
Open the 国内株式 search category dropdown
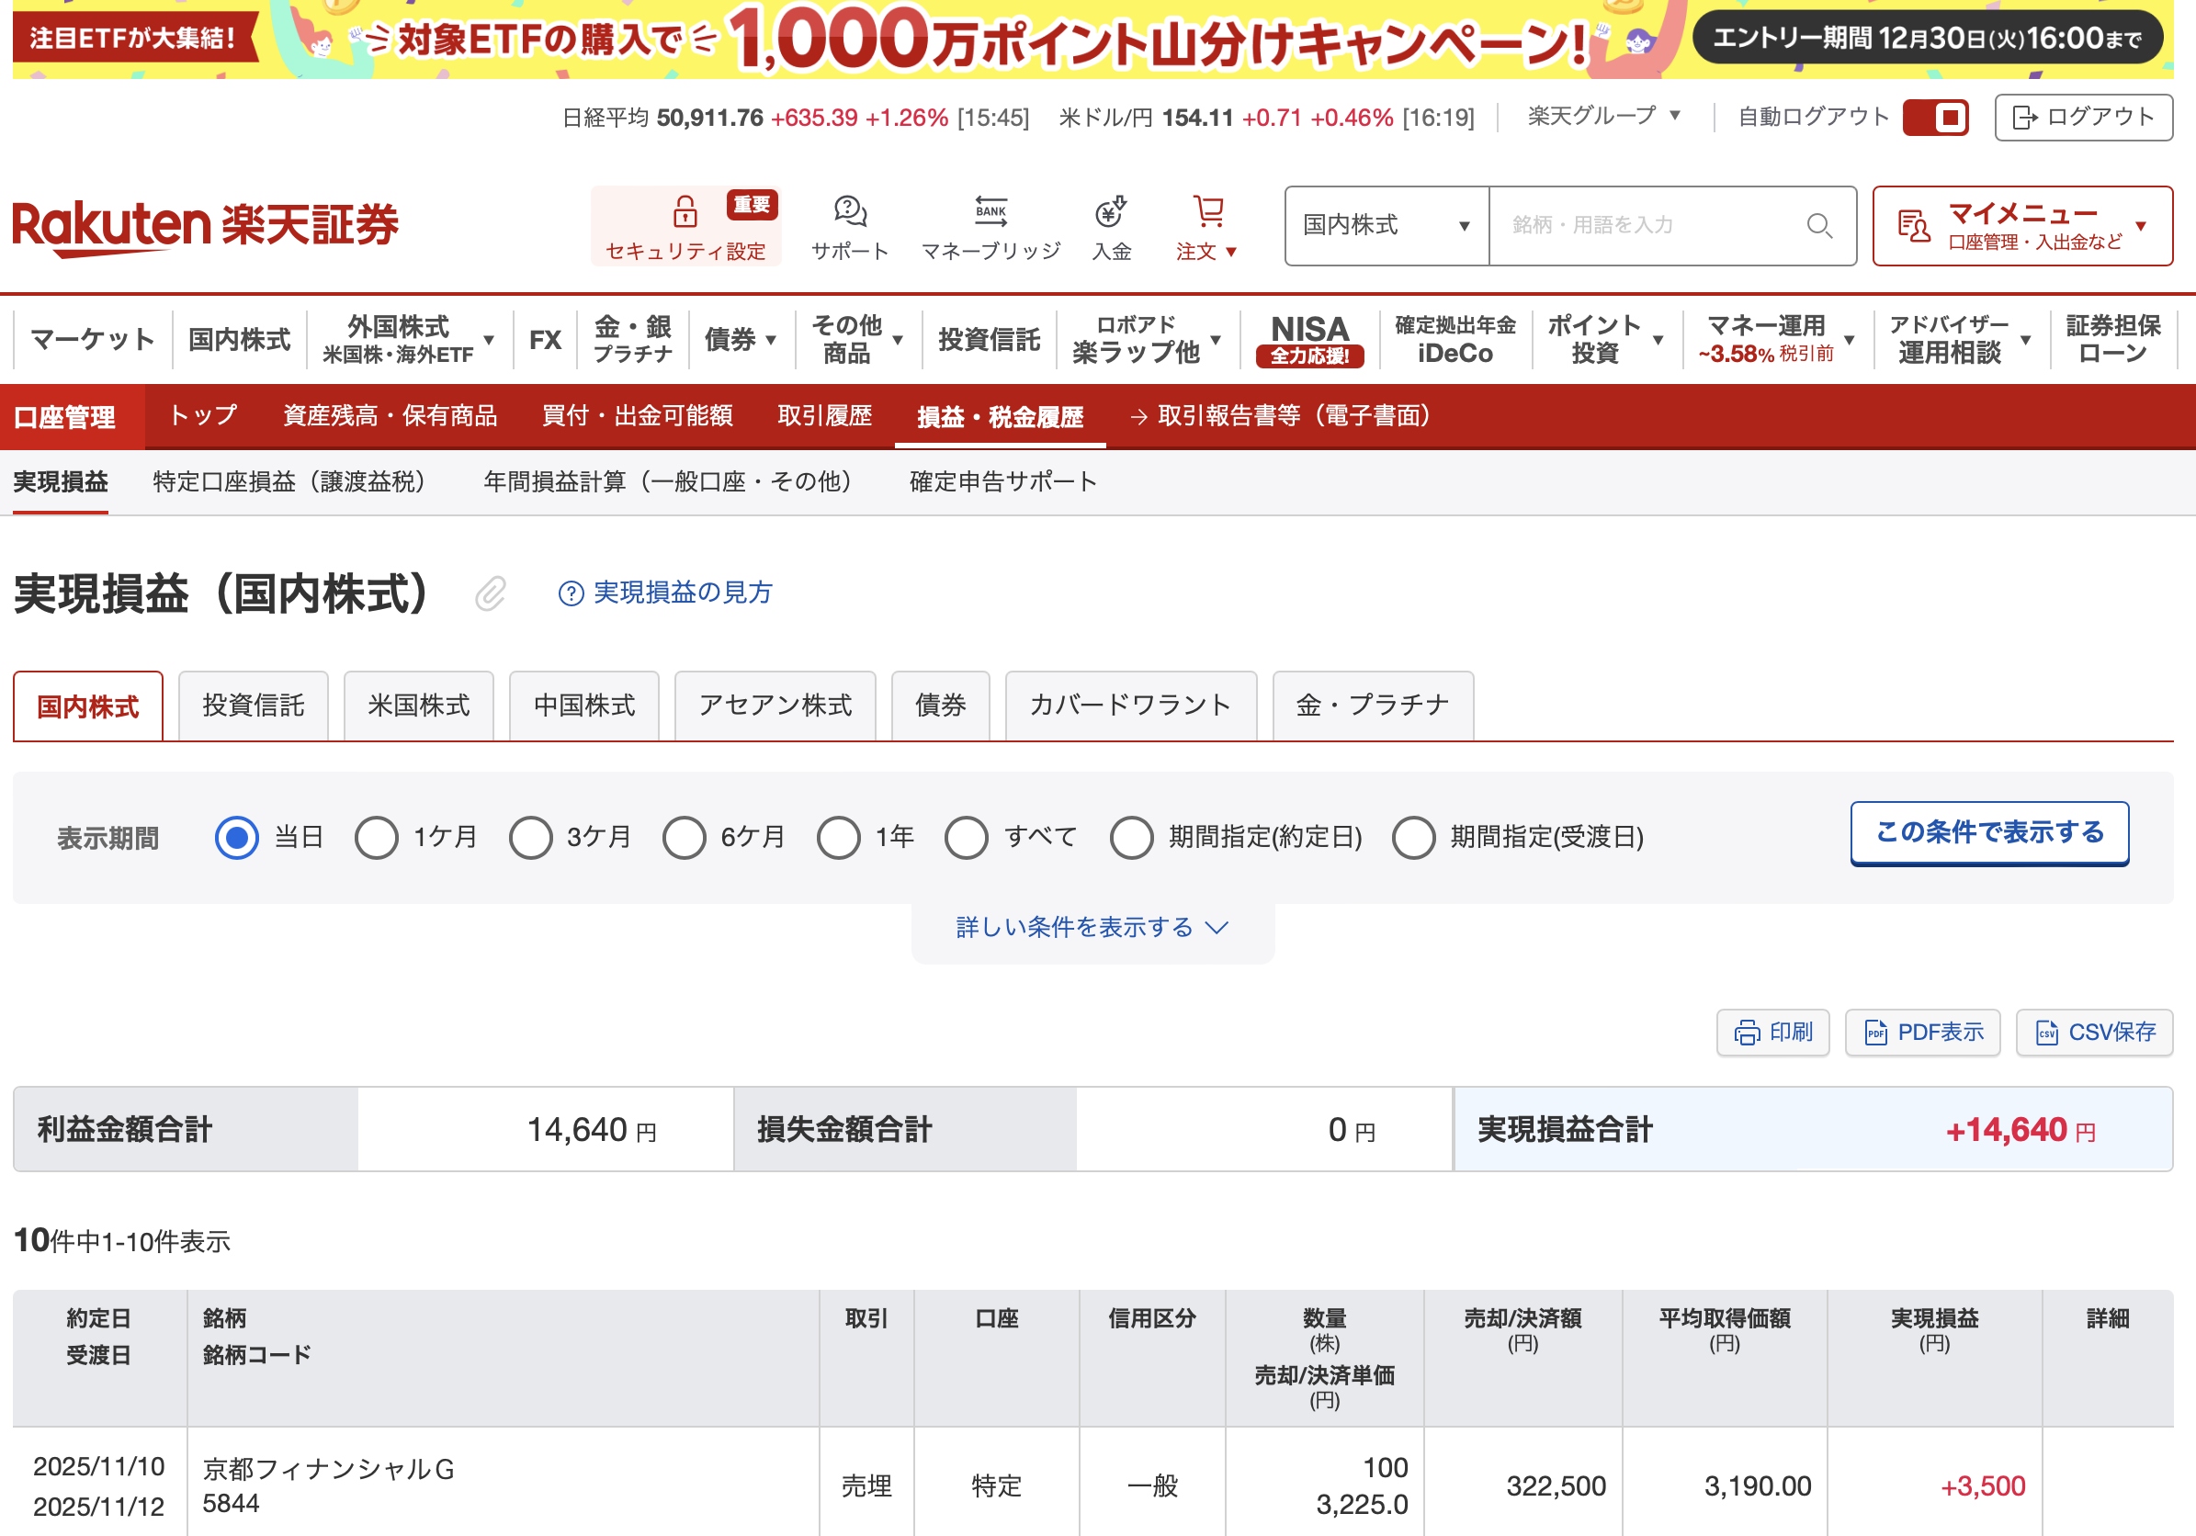(x=1386, y=226)
